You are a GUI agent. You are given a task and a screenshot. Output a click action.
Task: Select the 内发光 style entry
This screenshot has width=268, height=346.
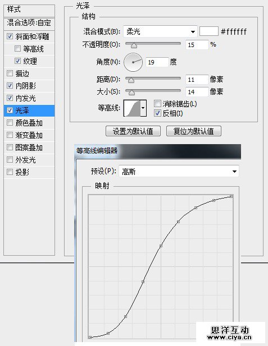point(29,98)
